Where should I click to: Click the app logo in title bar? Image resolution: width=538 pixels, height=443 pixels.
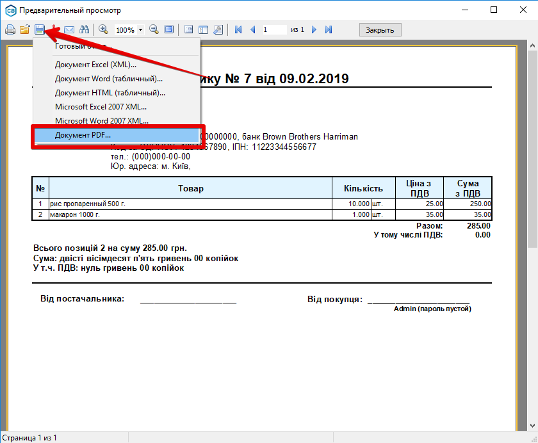coord(11,10)
